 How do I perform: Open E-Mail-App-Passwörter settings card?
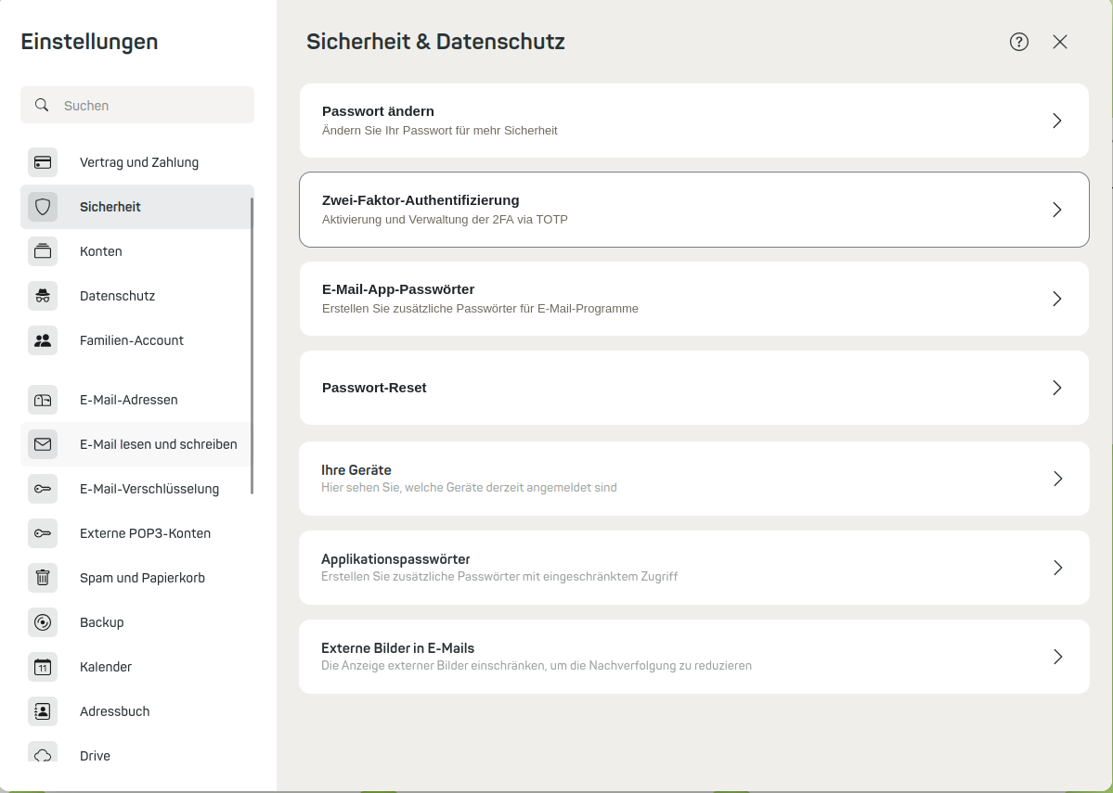[694, 299]
